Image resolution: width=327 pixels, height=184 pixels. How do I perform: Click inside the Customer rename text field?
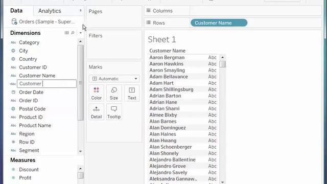tap(46, 84)
